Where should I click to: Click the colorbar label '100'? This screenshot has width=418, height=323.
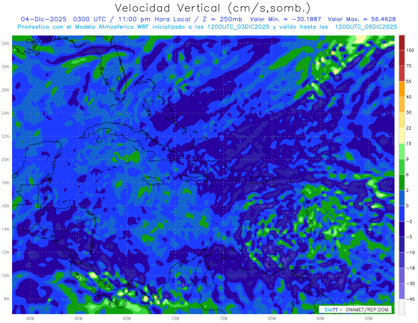coord(410,50)
